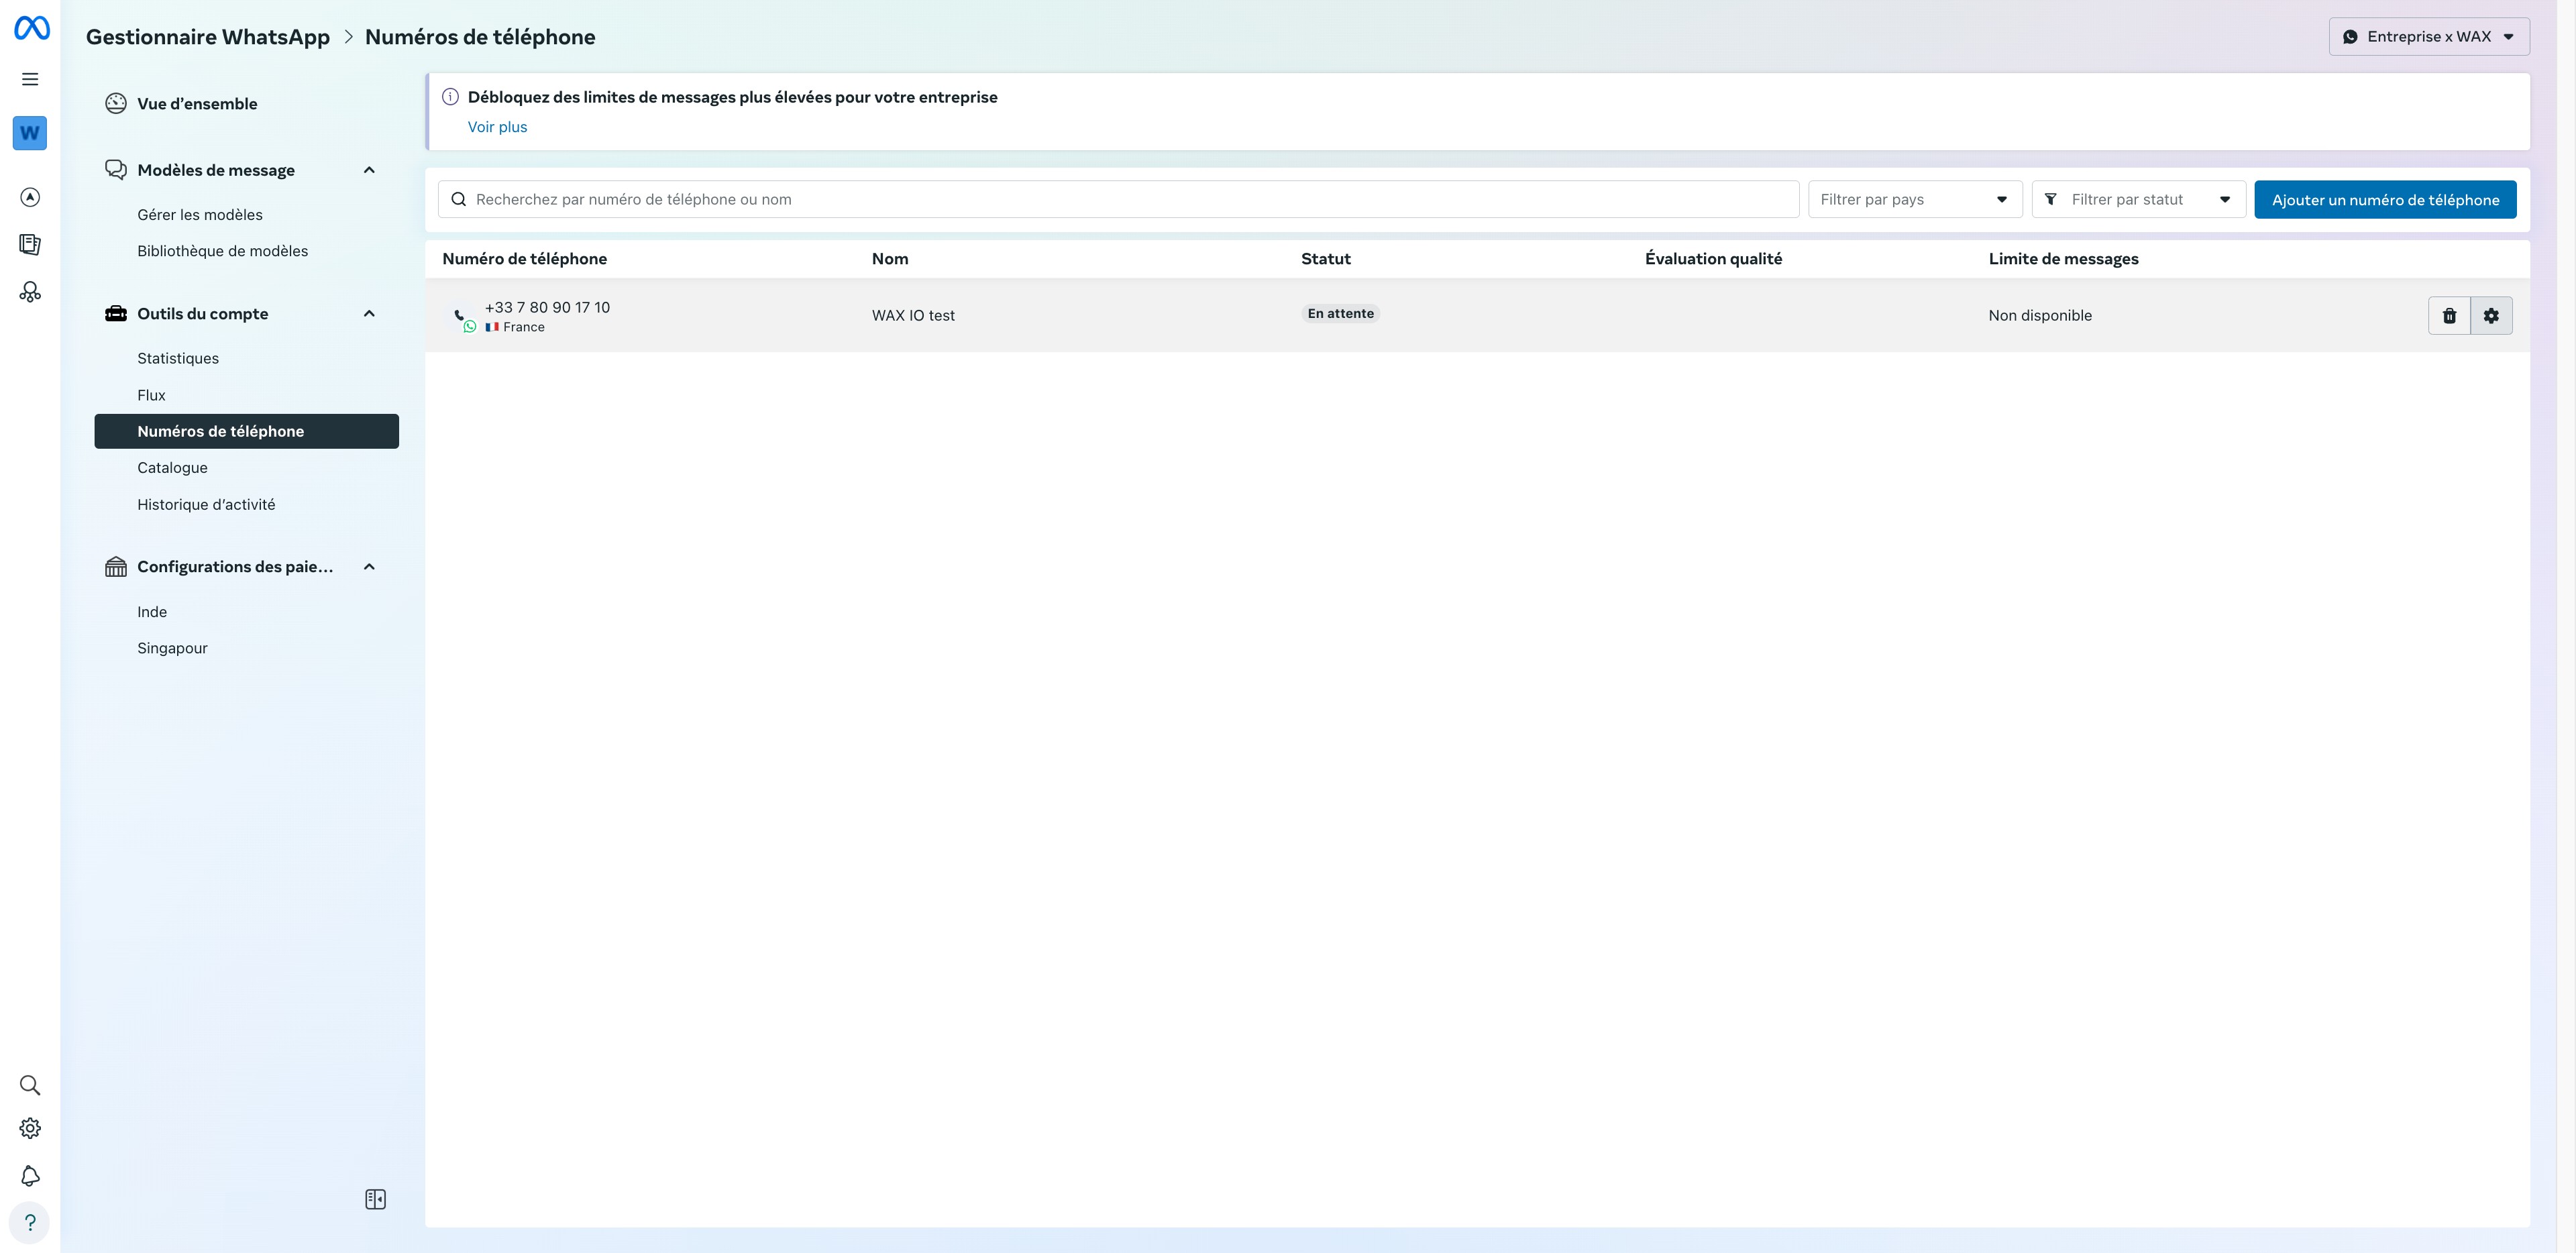
Task: Open the settings gear in left rail
Action: 30,1128
